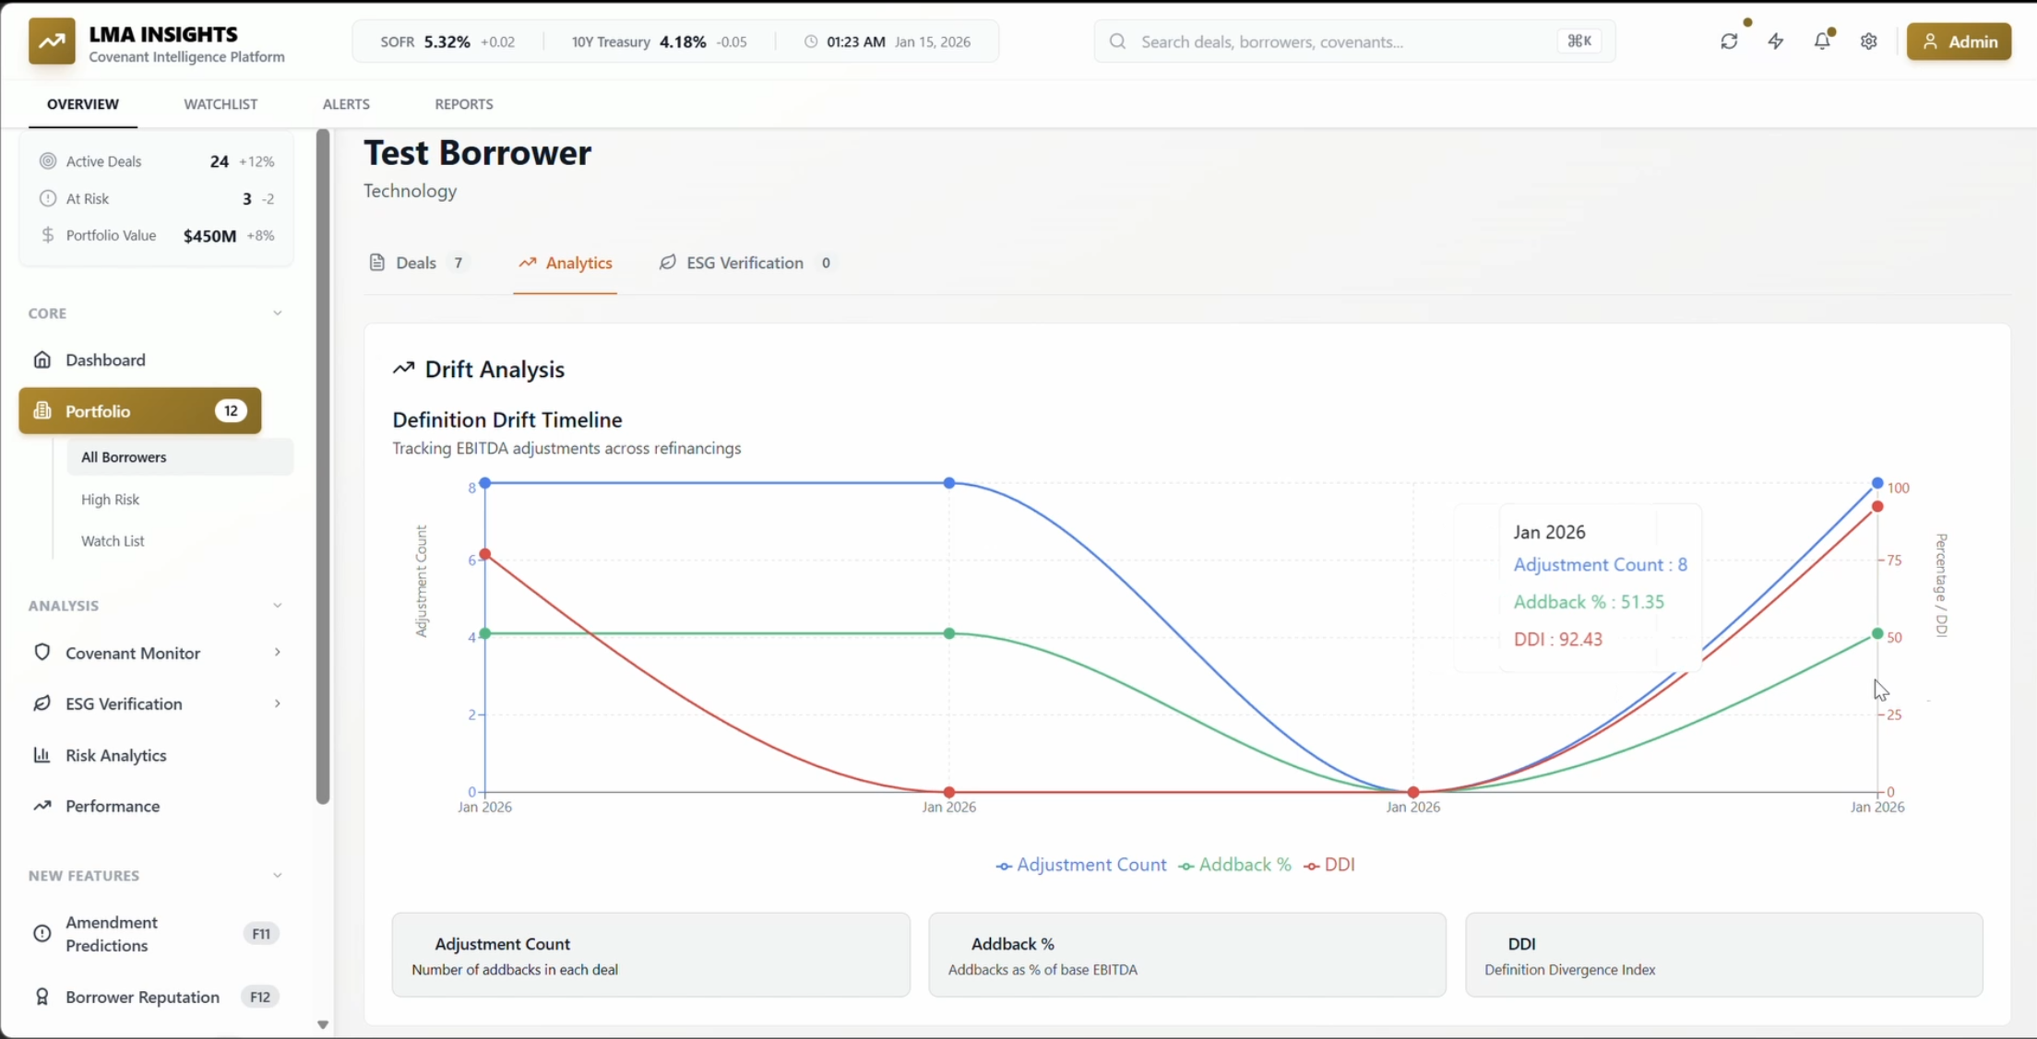The width and height of the screenshot is (2037, 1039).
Task: Click the Admin account button
Action: pyautogui.click(x=1959, y=41)
